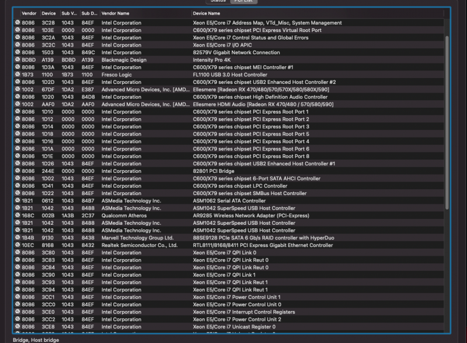Select the Power Control Unit 1 device name
Viewport: 467px width, 343px height.
coord(236,297)
